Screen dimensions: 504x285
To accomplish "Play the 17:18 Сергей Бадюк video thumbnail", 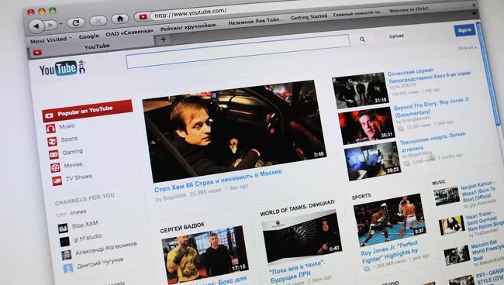I will click(x=205, y=254).
